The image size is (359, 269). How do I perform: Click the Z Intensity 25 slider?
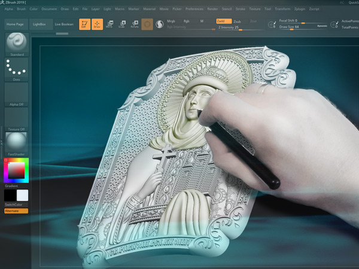241,27
